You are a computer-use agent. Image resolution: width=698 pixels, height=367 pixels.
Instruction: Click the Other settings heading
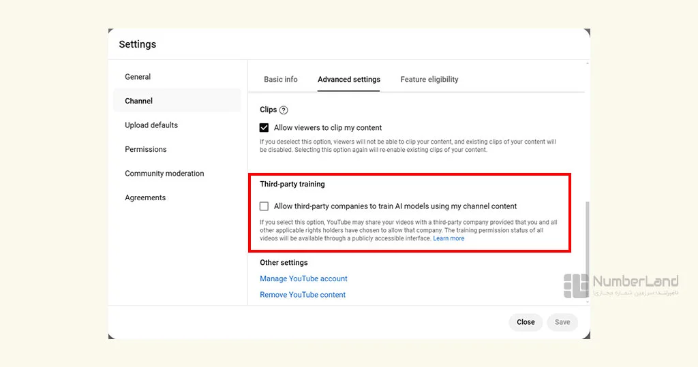(x=284, y=262)
